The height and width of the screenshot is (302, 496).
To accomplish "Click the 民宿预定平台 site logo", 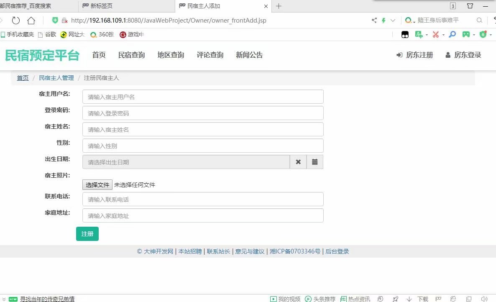I will 42,55.
